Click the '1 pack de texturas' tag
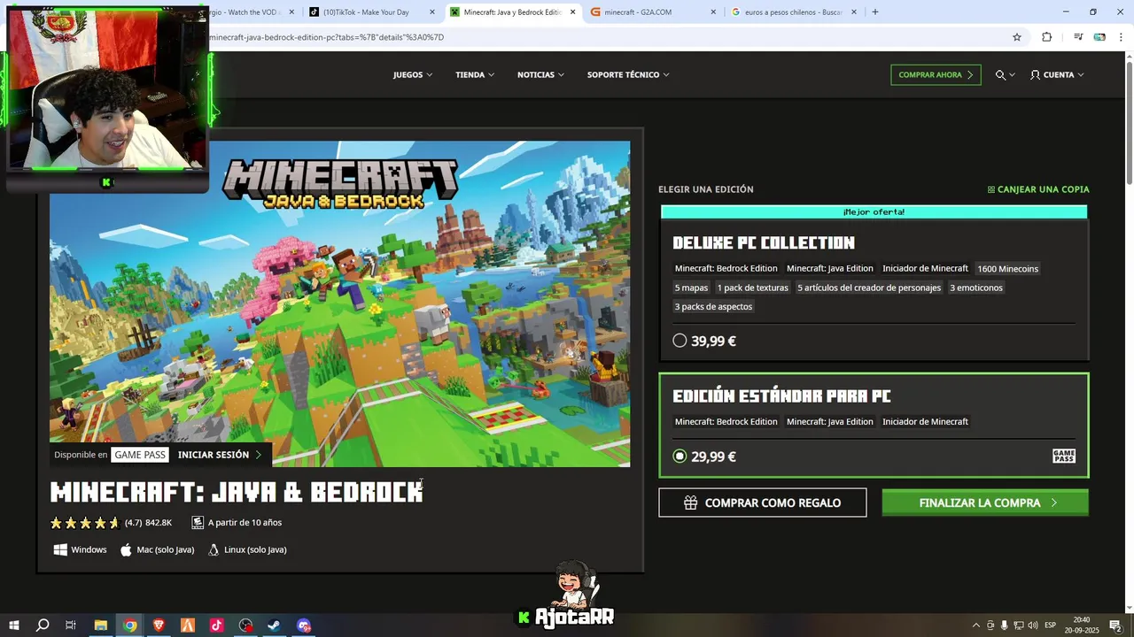 (753, 288)
